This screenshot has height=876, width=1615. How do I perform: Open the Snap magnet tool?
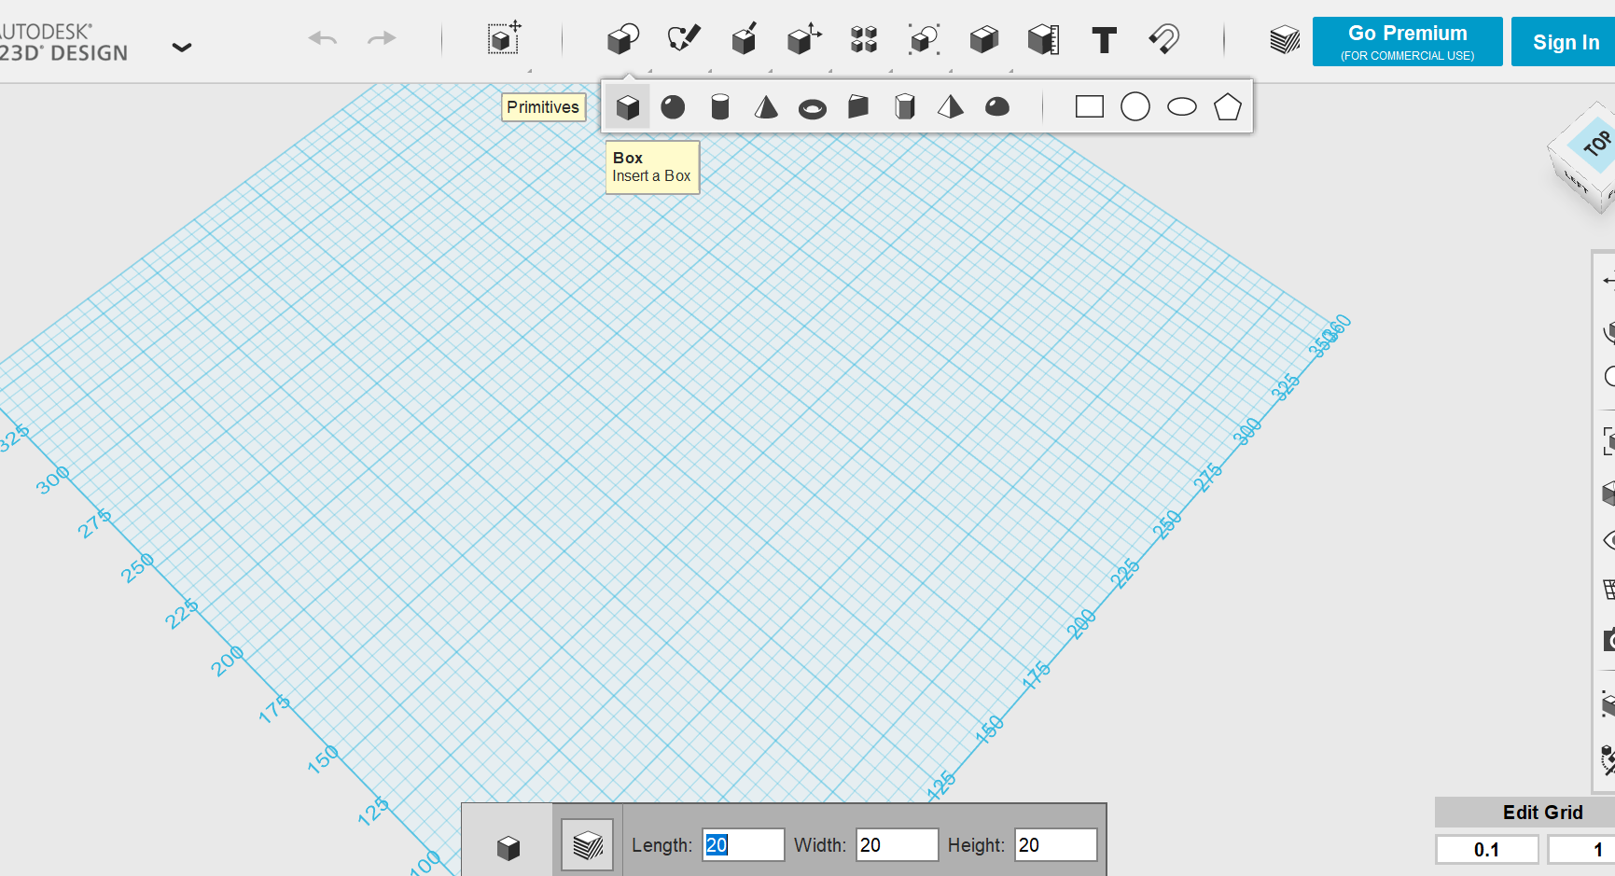tap(1164, 39)
